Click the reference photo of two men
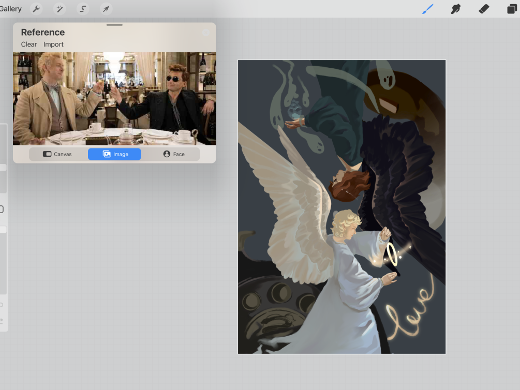This screenshot has width=520, height=390. pos(114,98)
